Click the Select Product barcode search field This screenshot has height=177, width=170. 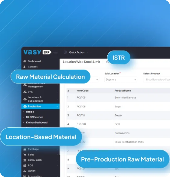click(157, 80)
